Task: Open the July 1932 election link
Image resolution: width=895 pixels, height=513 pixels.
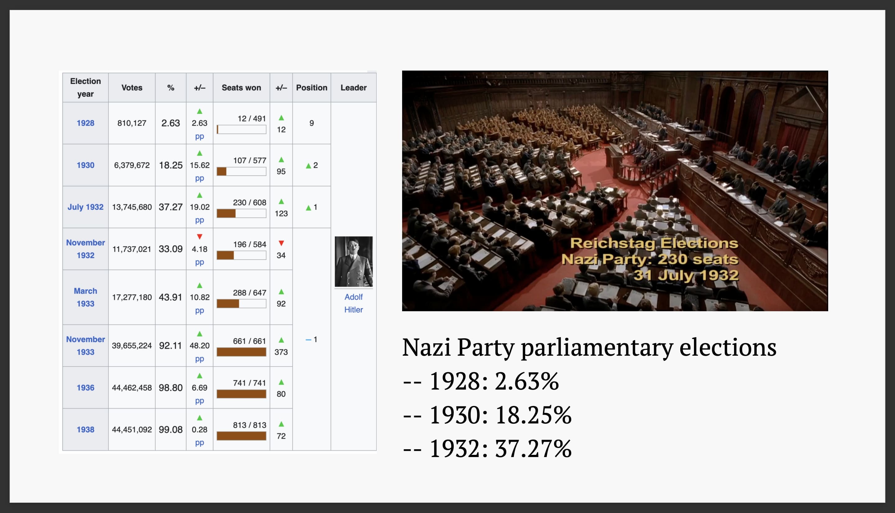Action: click(85, 207)
